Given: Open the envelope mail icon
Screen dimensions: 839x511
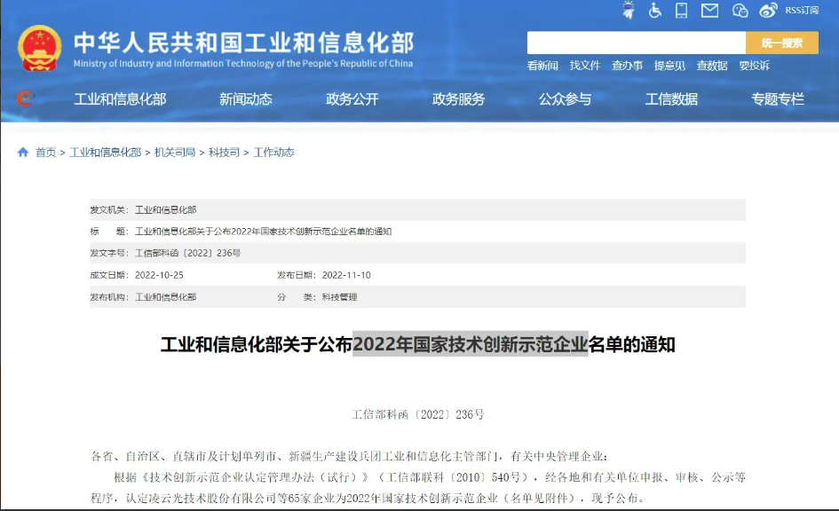Looking at the screenshot, I should click(709, 11).
